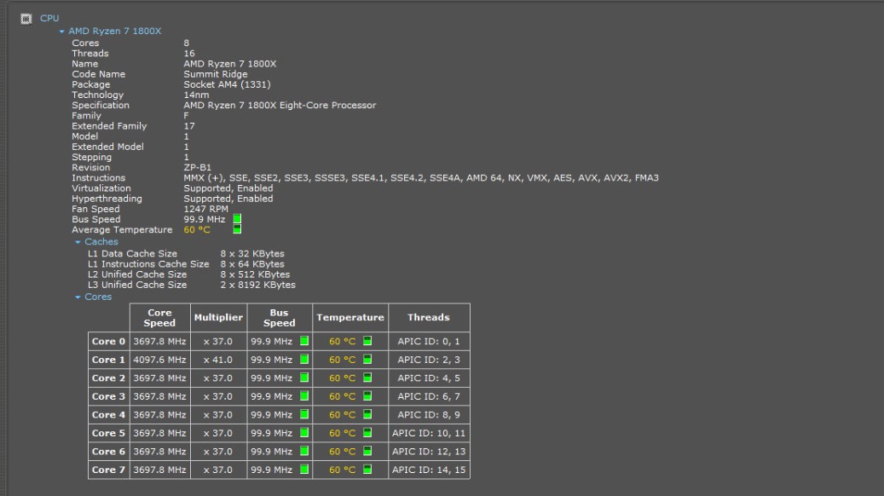Click Core 6 temperature graph icon
Screen dimensions: 884x496
(x=367, y=451)
